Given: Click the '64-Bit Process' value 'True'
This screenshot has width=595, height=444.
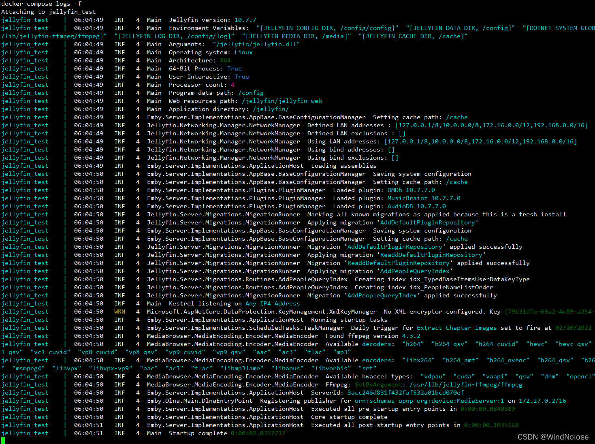Looking at the screenshot, I should point(235,68).
